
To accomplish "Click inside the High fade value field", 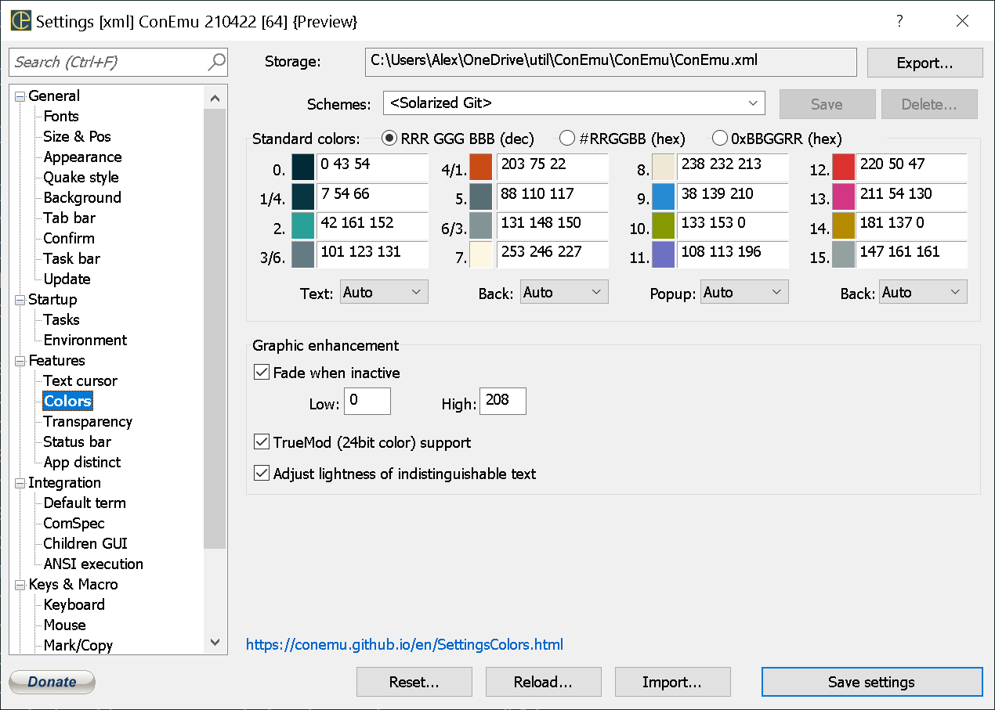I will click(x=502, y=401).
